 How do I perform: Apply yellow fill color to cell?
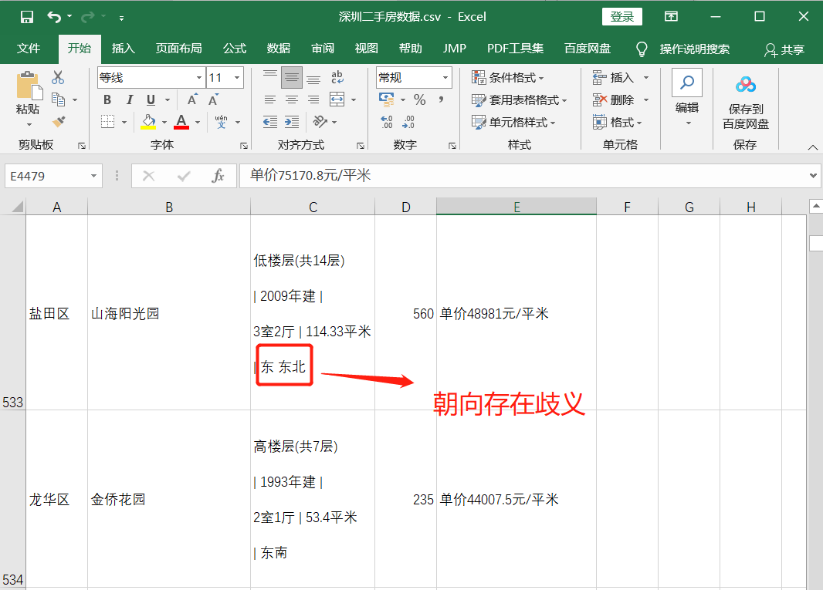[x=148, y=122]
